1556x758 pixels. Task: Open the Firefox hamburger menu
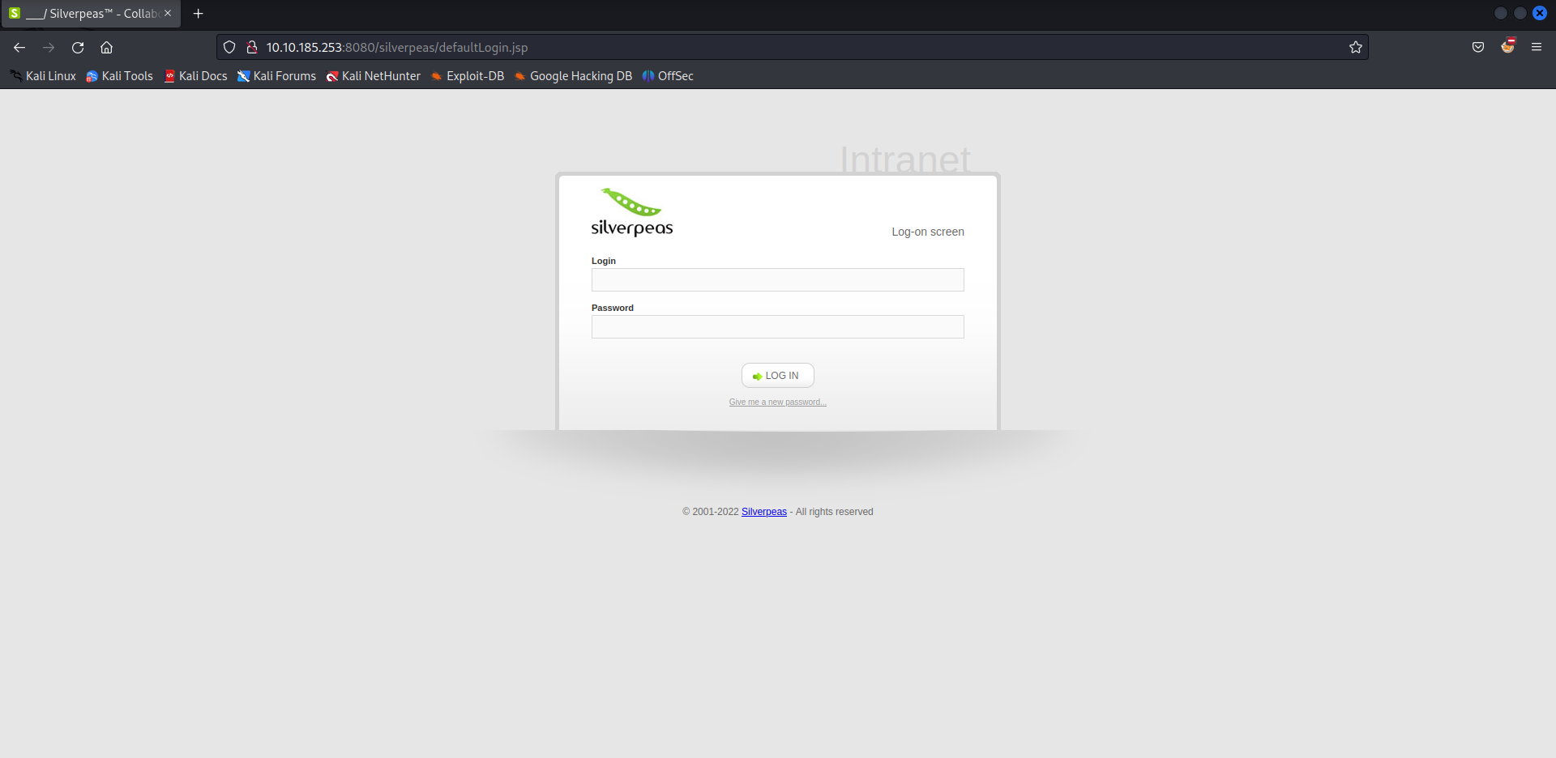[1537, 48]
